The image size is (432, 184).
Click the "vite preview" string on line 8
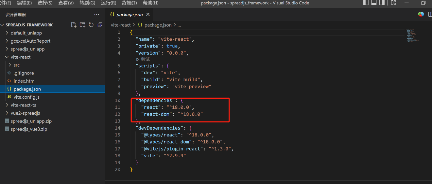pyautogui.click(x=192, y=86)
